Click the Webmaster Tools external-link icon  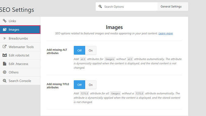[5, 46]
